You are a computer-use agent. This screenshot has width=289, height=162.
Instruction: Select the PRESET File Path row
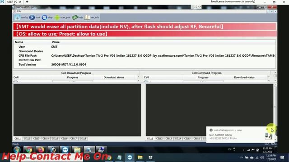pyautogui.click(x=144, y=60)
